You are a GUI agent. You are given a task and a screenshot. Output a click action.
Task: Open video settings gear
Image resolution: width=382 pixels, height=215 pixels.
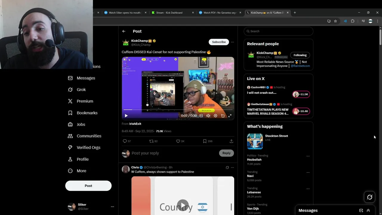click(x=215, y=116)
